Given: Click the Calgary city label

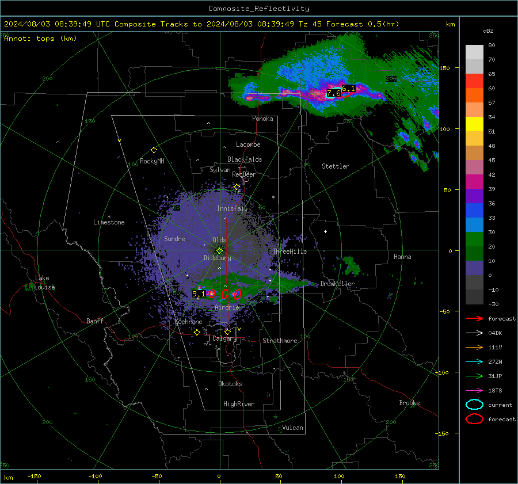Looking at the screenshot, I should [x=224, y=338].
